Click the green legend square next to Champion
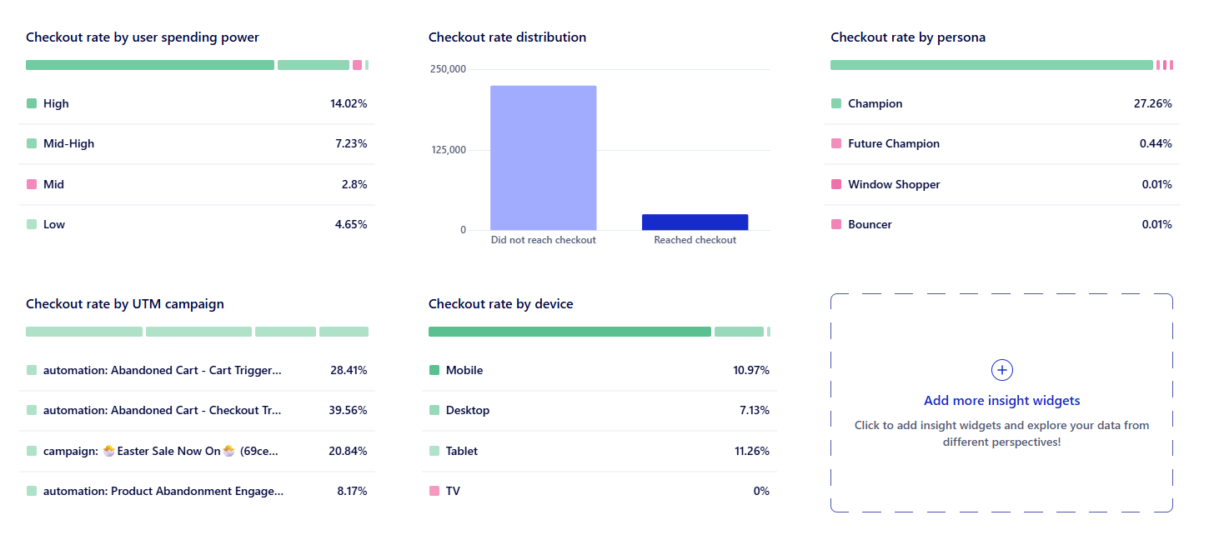The height and width of the screenshot is (540, 1209). [835, 103]
